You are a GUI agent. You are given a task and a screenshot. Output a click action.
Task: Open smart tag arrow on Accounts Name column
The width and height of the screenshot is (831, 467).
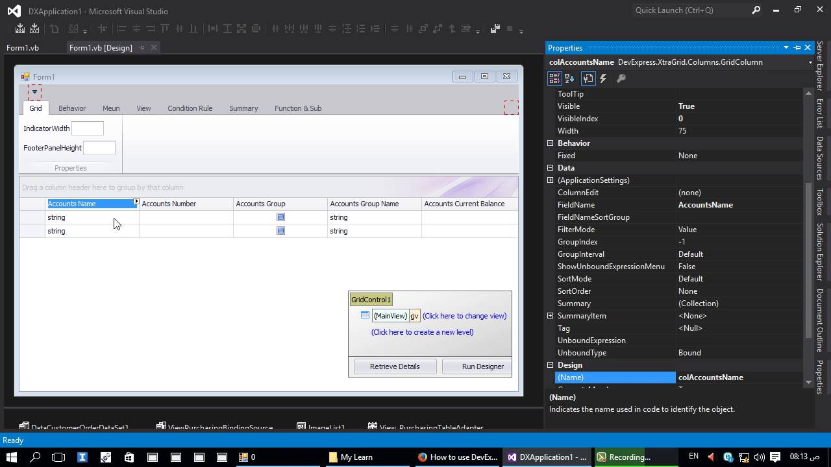[x=136, y=202]
